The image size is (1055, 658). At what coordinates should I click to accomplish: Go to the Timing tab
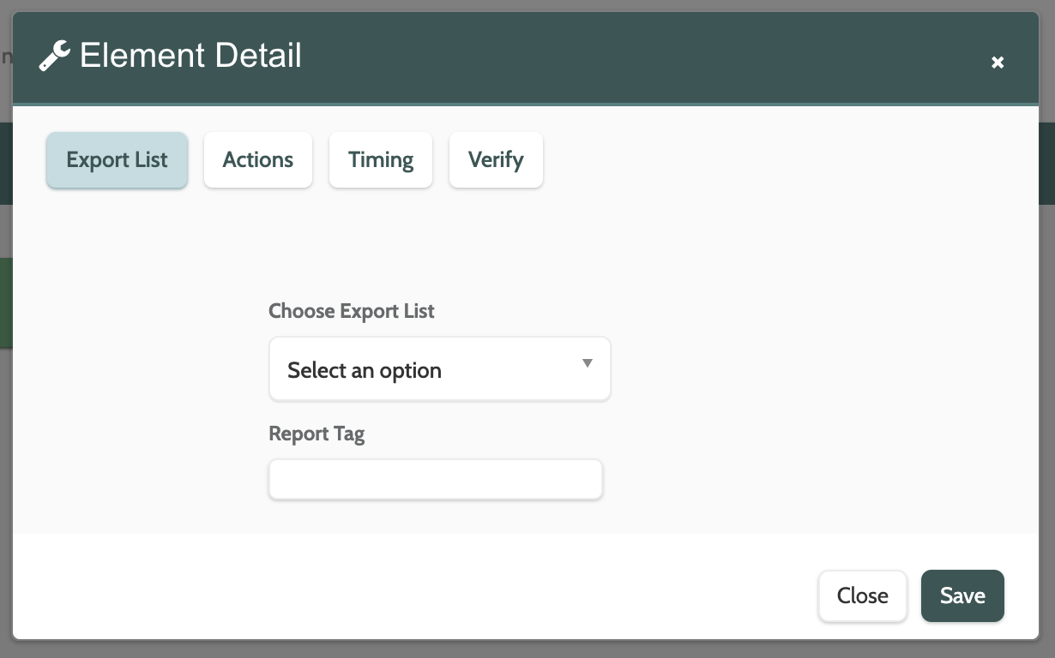click(x=381, y=160)
